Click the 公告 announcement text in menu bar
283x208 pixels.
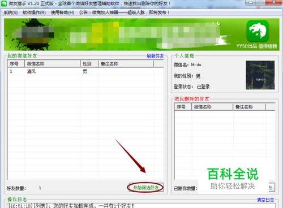pyautogui.click(x=125, y=12)
